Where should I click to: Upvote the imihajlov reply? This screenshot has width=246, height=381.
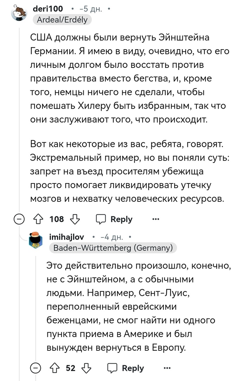(54, 368)
